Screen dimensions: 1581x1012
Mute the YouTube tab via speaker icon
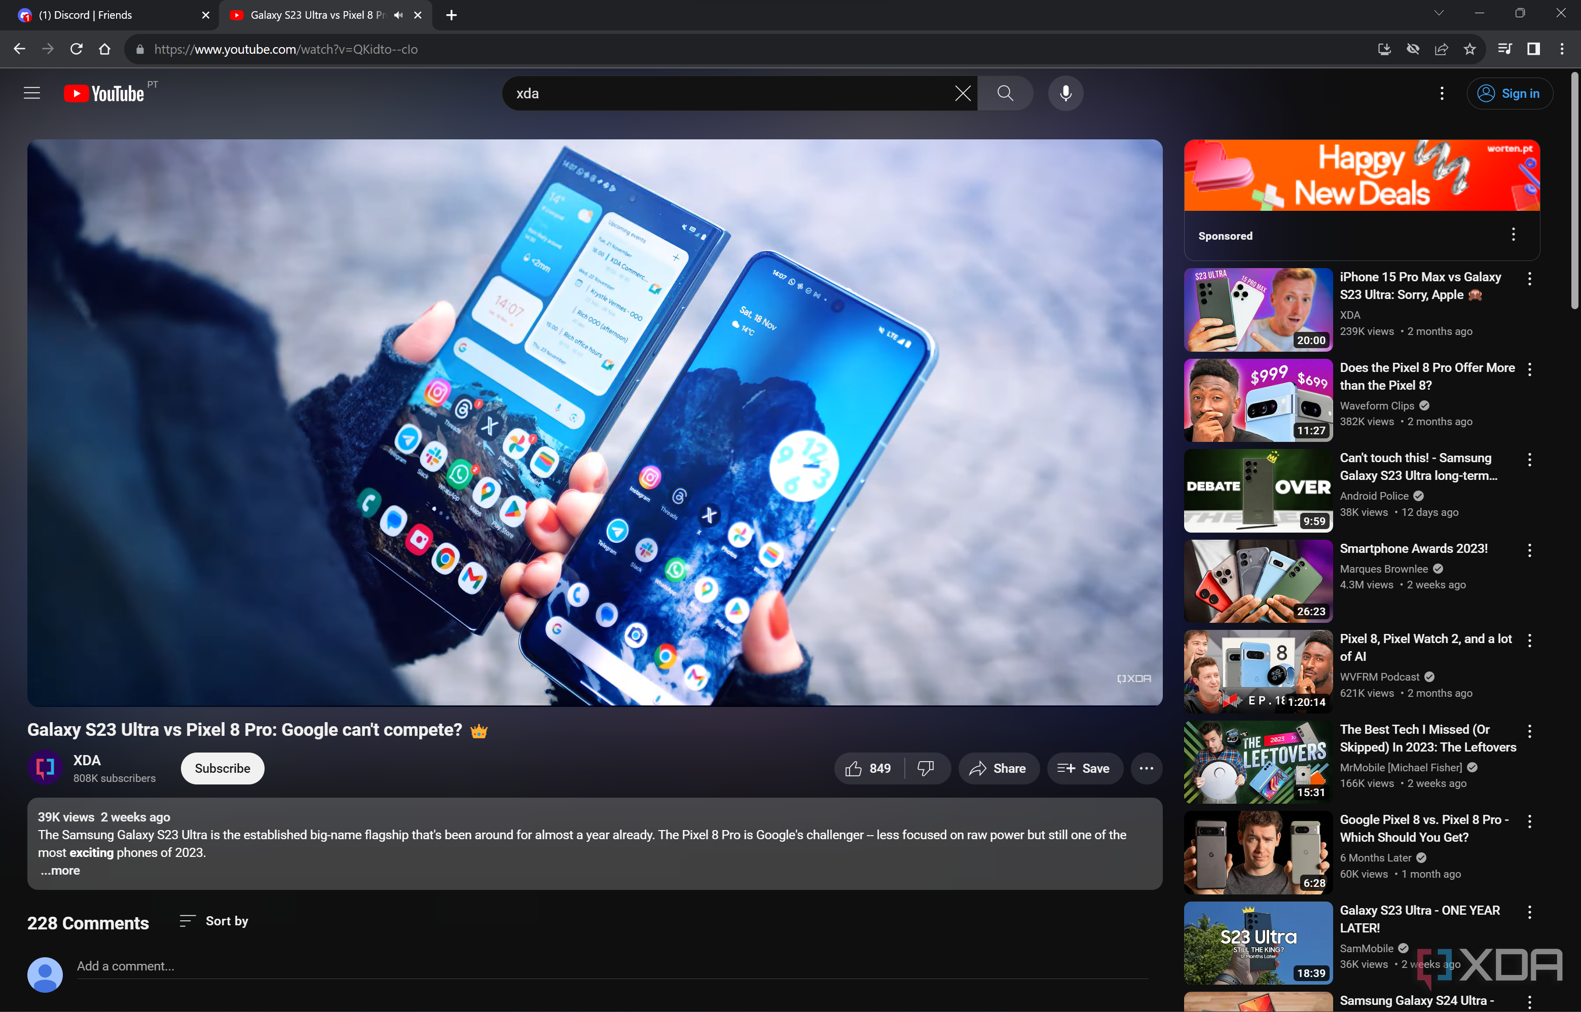coord(398,15)
